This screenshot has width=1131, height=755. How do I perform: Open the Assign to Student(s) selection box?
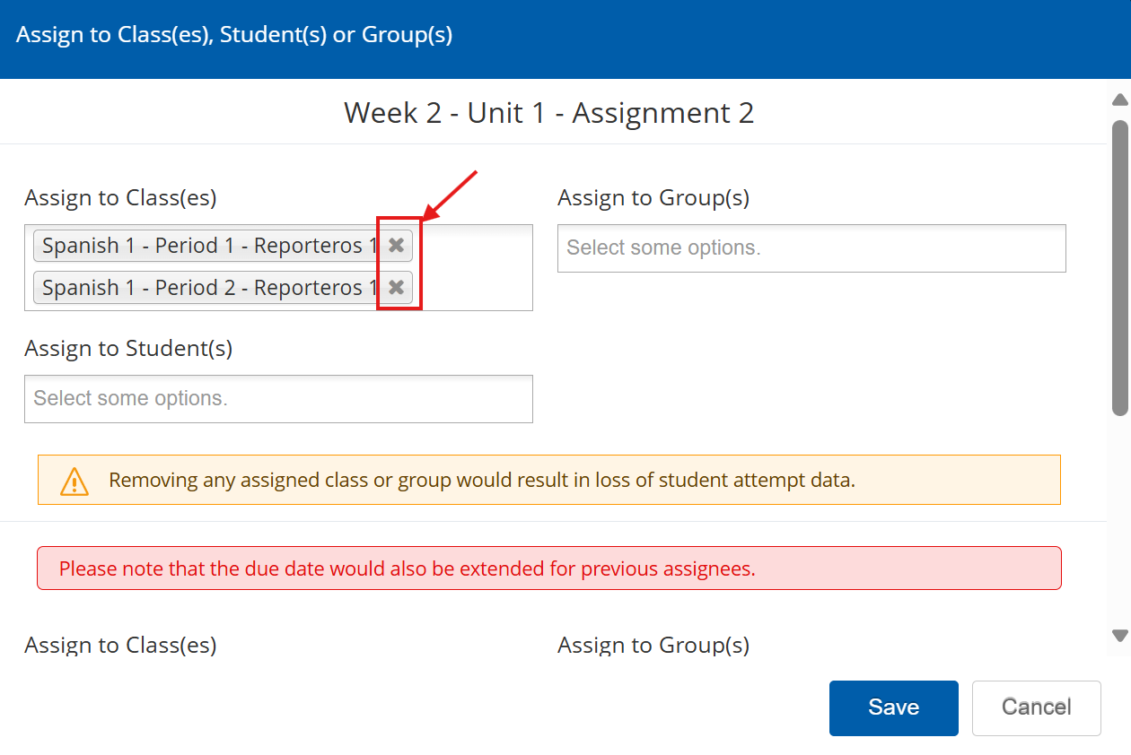pos(278,399)
